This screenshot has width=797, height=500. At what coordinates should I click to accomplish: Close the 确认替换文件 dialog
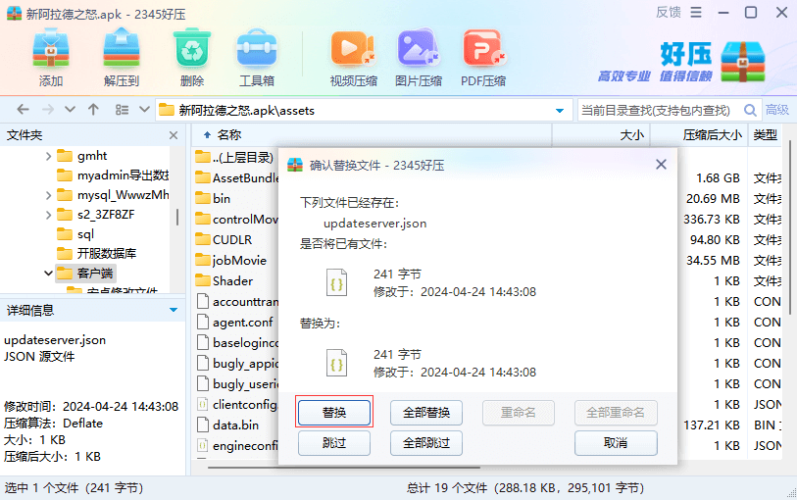point(661,164)
